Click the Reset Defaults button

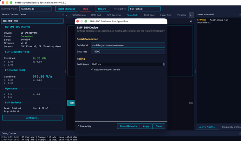128,126
